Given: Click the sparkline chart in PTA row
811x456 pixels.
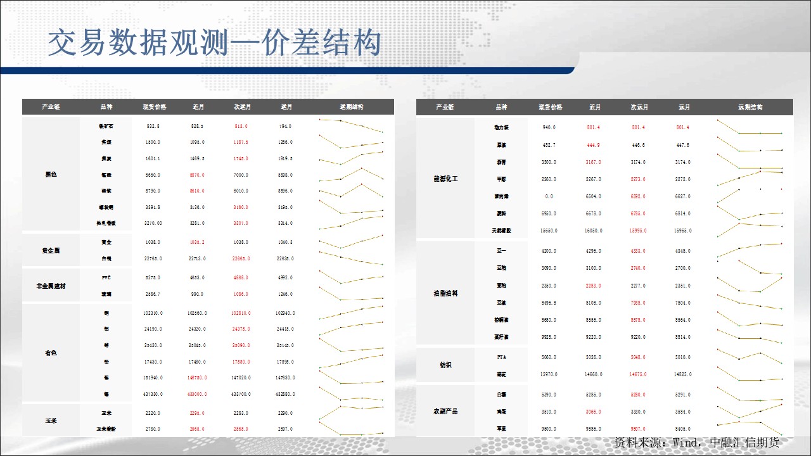Looking at the screenshot, I should 750,357.
